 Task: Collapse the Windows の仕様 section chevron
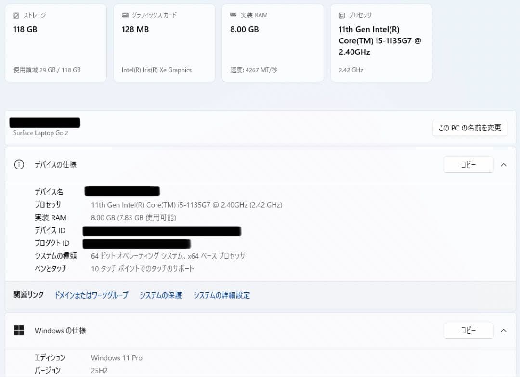[504, 331]
